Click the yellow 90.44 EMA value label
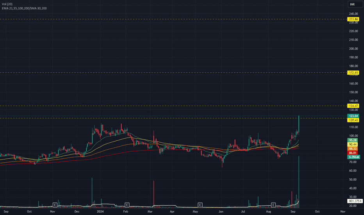 coord(352,144)
